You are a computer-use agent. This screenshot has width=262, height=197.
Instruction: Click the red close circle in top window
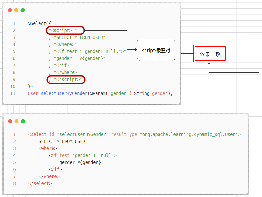pos(10,10)
